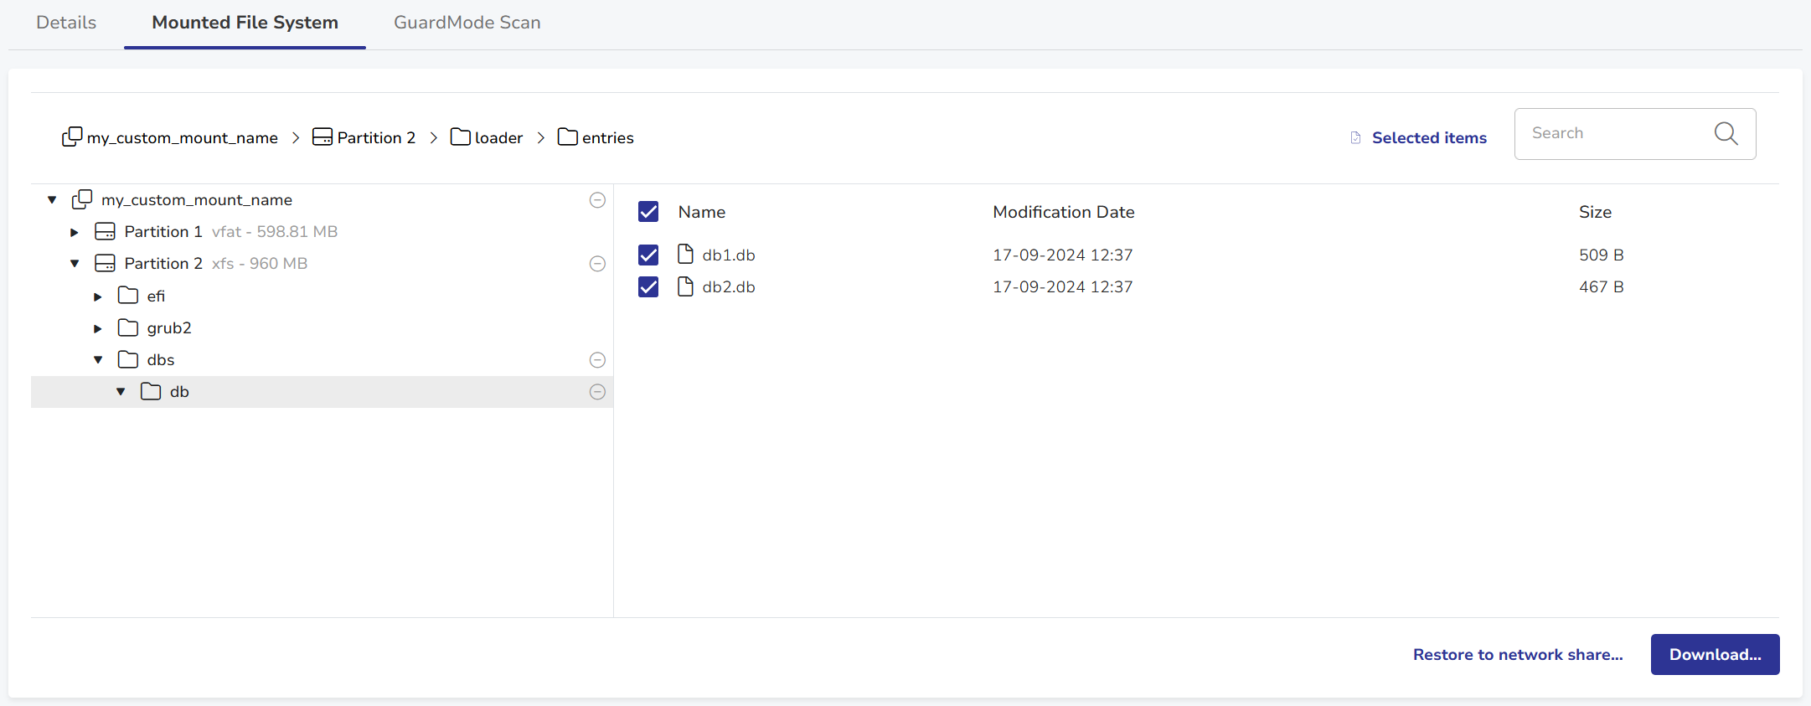Screen dimensions: 1811x706
Task: Click minus icon on my_custom_mount_name tree row
Action: tap(597, 200)
